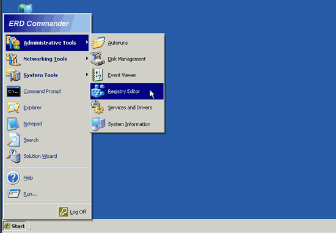Click the Start button on taskbar
The height and width of the screenshot is (233, 336).
tap(15, 226)
